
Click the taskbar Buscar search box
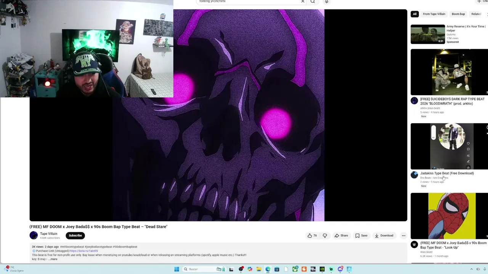pos(204,269)
